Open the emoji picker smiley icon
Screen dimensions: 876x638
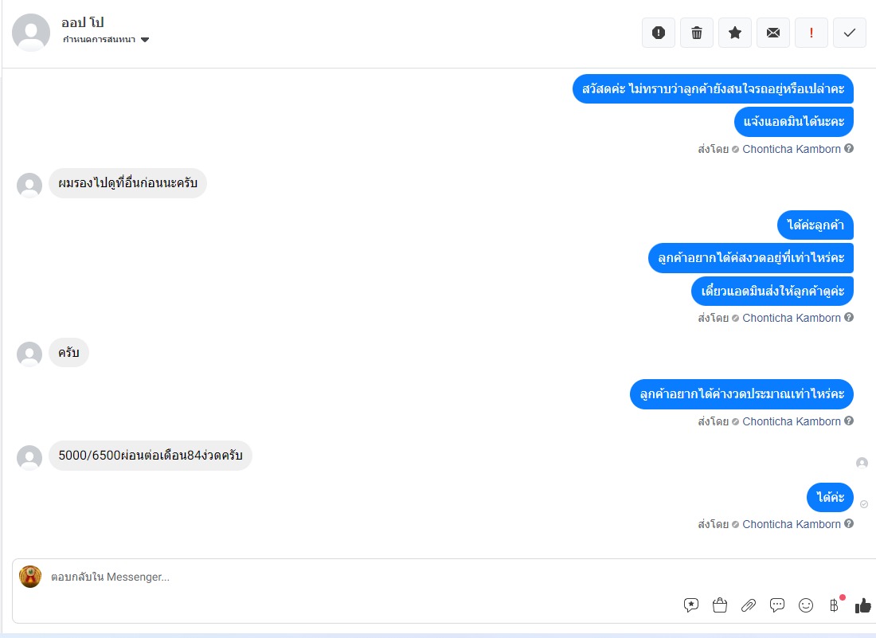806,605
